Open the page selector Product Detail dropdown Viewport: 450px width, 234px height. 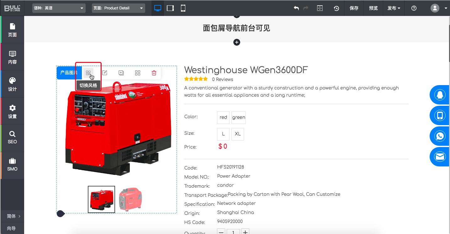pyautogui.click(x=118, y=8)
